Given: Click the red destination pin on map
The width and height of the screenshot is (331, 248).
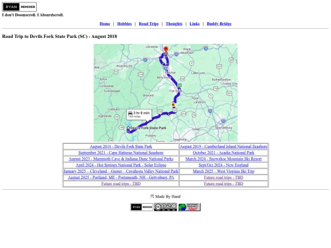Looking at the screenshot, I should (x=166, y=49).
